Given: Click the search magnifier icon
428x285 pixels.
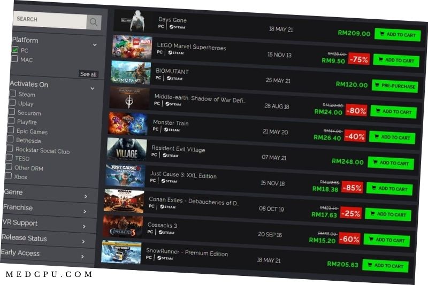Looking at the screenshot, I should (94, 22).
